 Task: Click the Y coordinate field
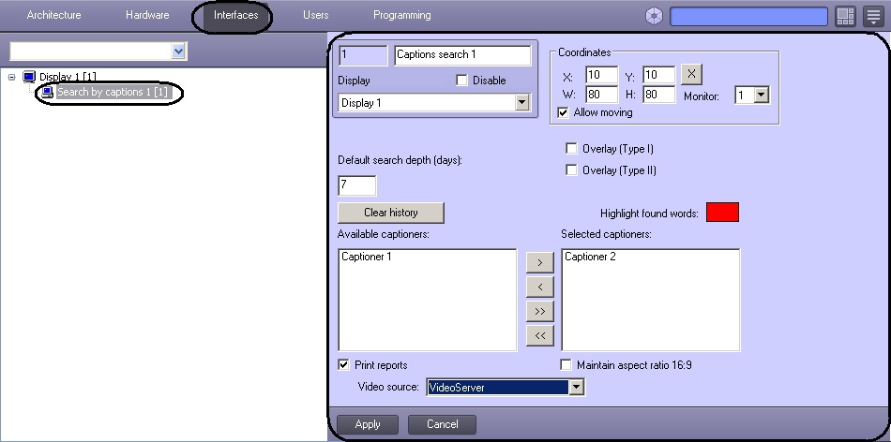659,74
